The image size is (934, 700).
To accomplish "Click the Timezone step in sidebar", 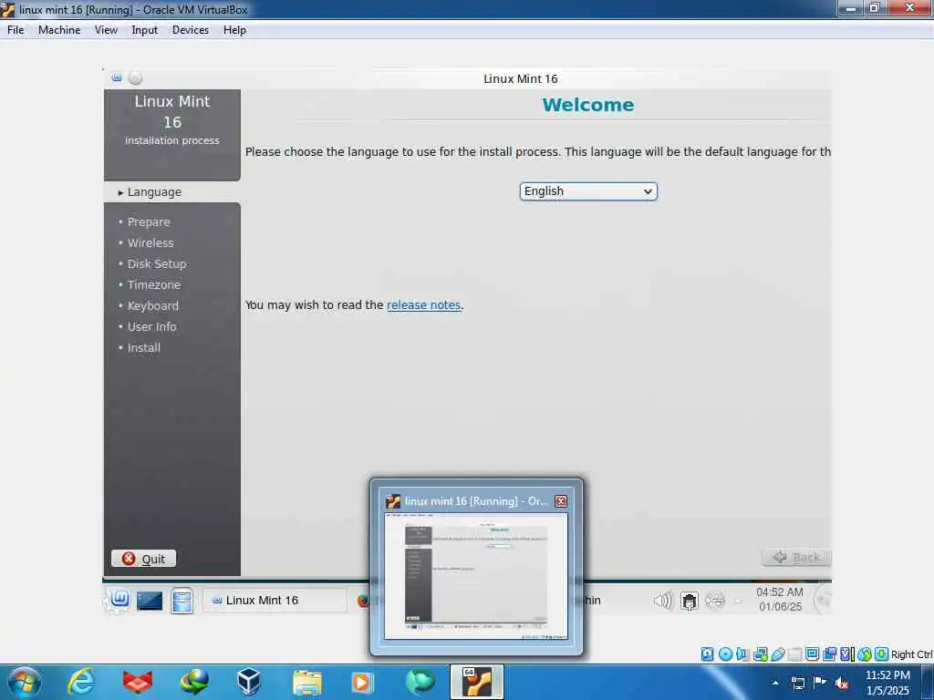I will pyautogui.click(x=153, y=284).
